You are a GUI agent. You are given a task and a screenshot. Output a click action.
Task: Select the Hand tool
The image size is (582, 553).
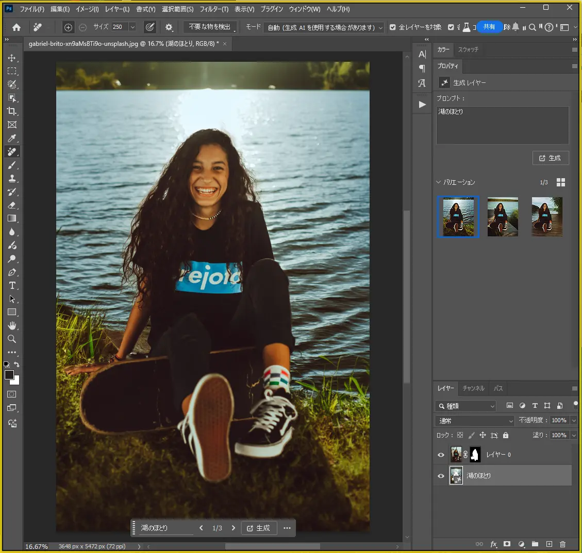[x=12, y=325]
